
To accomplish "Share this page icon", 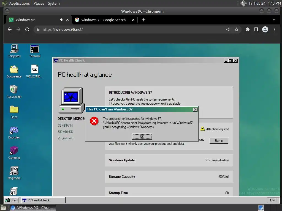I will tap(228, 29).
